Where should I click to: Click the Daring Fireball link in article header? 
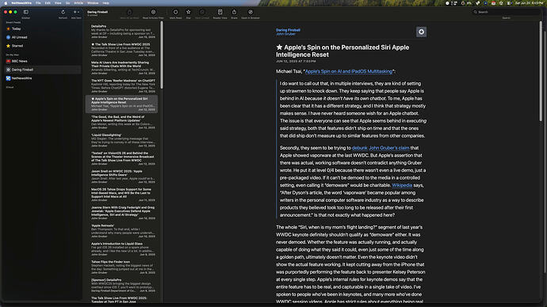click(x=288, y=30)
